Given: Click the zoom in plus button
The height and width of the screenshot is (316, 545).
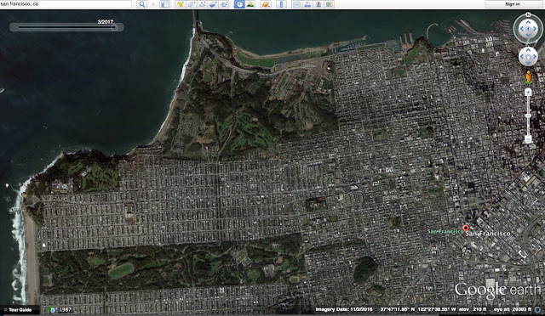Looking at the screenshot, I should 528,92.
